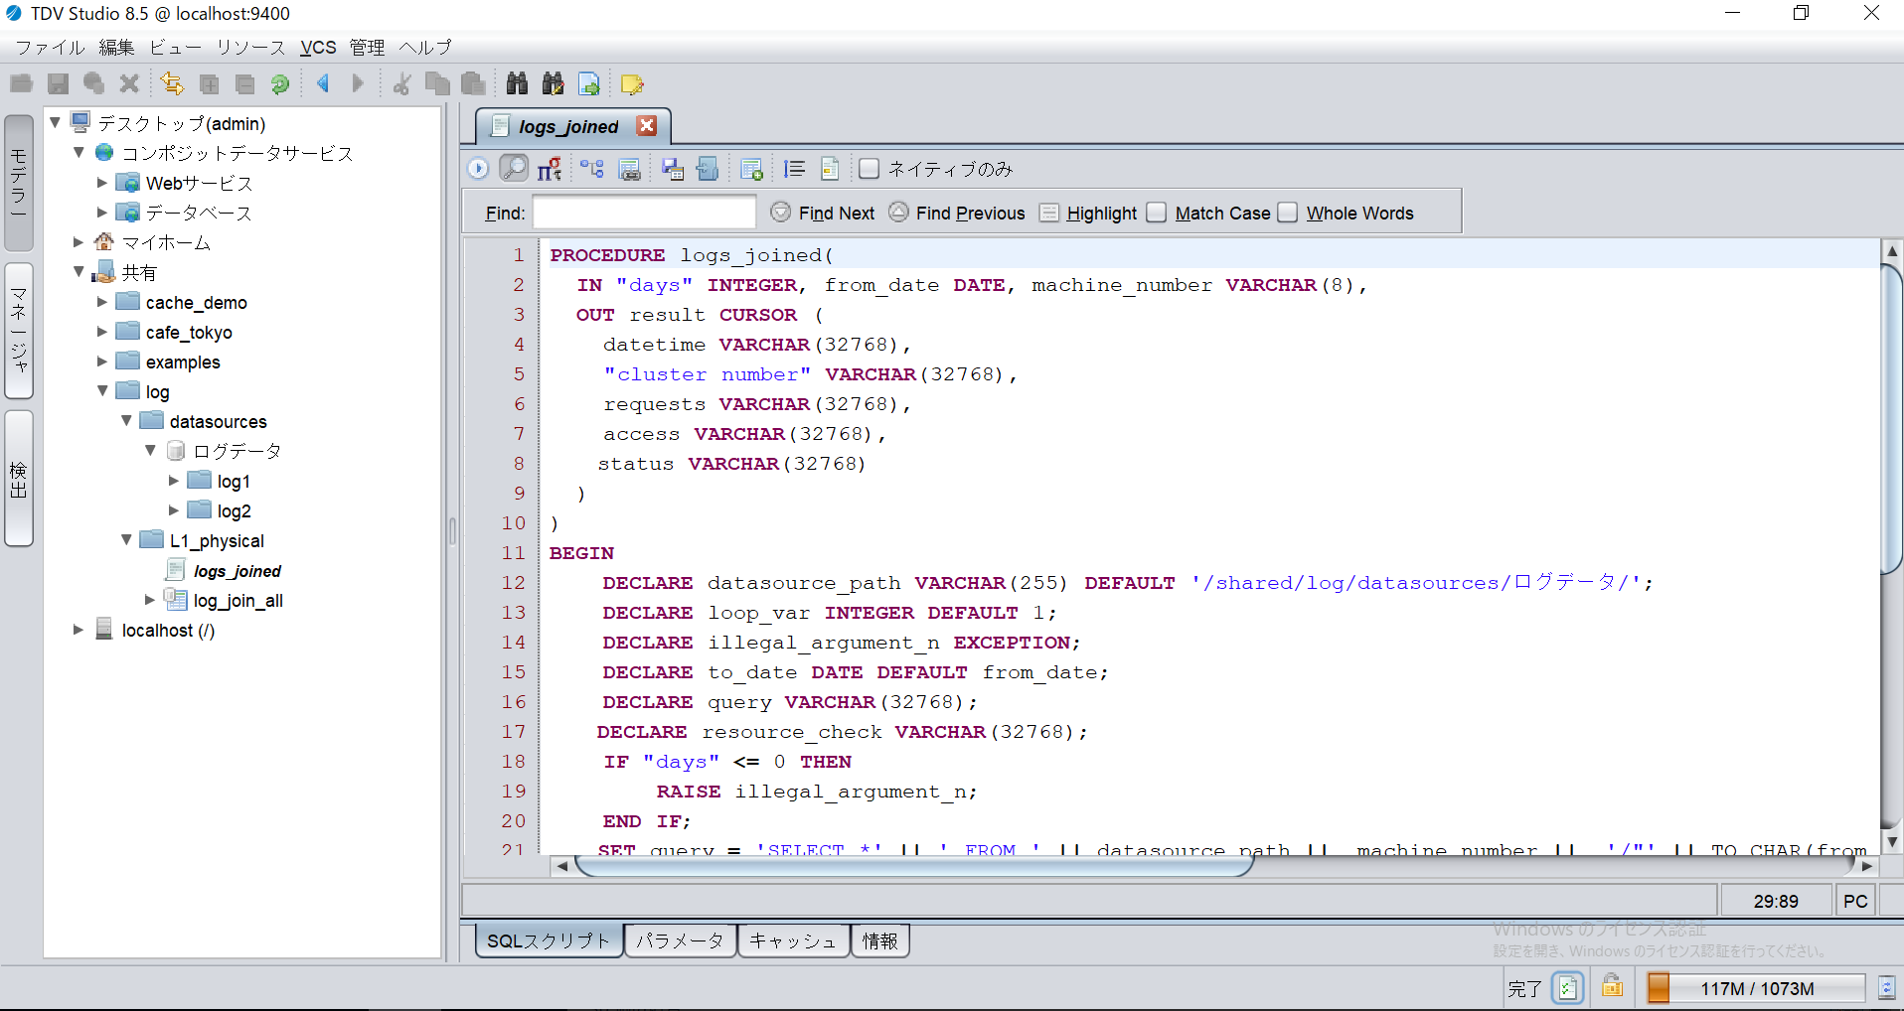1904x1011 pixels.
Task: Click the blue node tree lineage icon
Action: (592, 169)
